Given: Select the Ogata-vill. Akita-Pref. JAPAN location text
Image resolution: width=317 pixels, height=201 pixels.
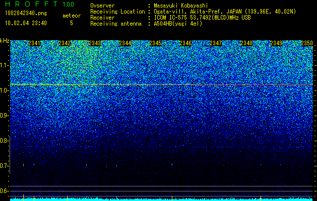Looking at the screenshot, I should coord(225,12).
